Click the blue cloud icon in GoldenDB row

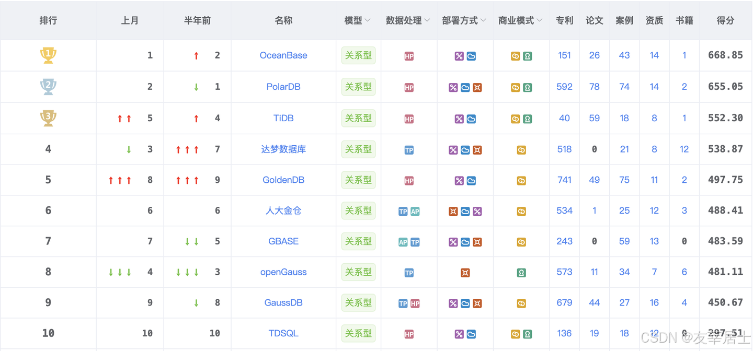471,181
